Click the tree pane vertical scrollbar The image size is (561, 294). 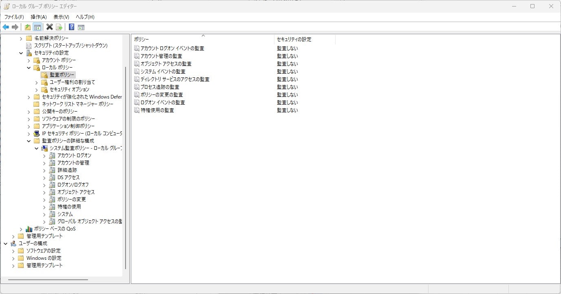126,168
